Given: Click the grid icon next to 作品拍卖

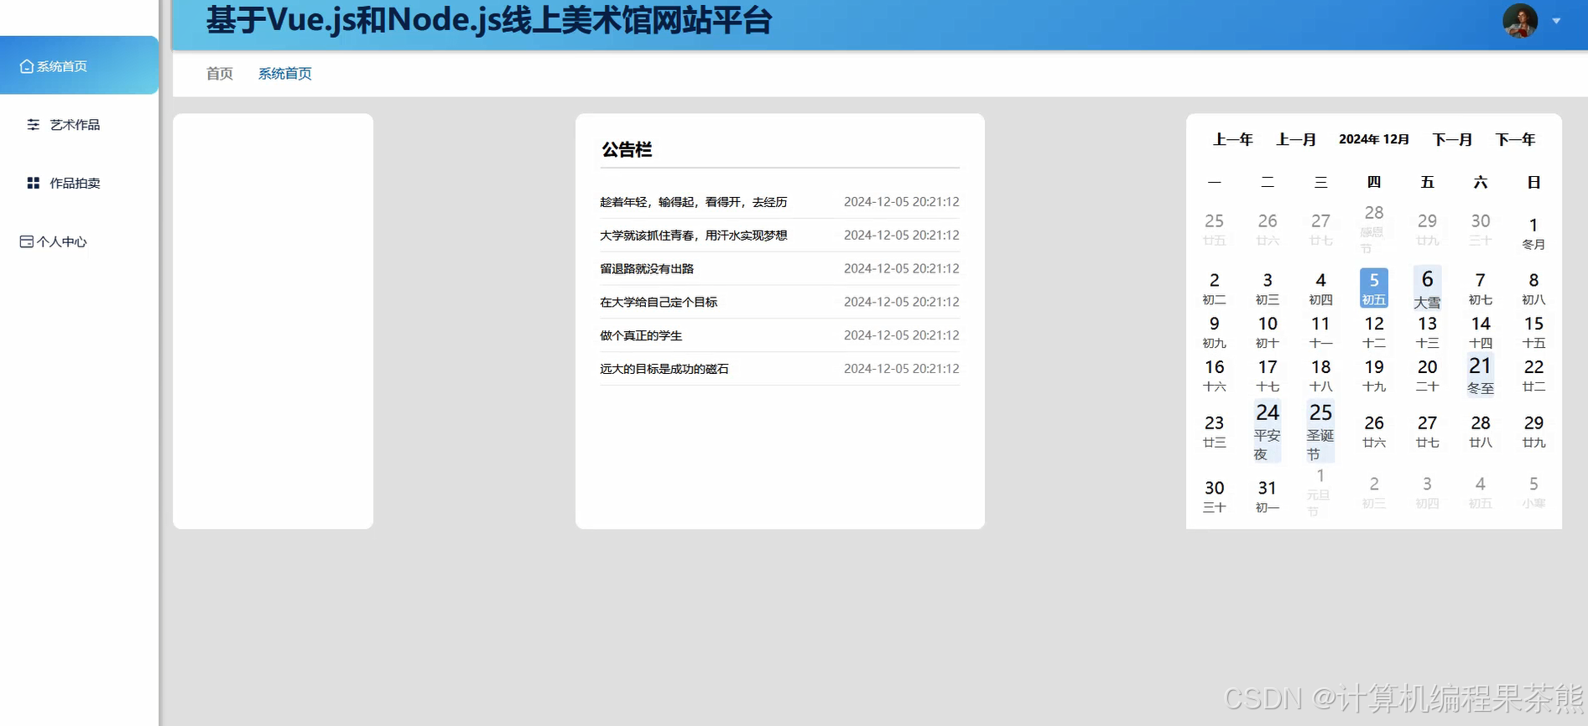Looking at the screenshot, I should [x=34, y=183].
